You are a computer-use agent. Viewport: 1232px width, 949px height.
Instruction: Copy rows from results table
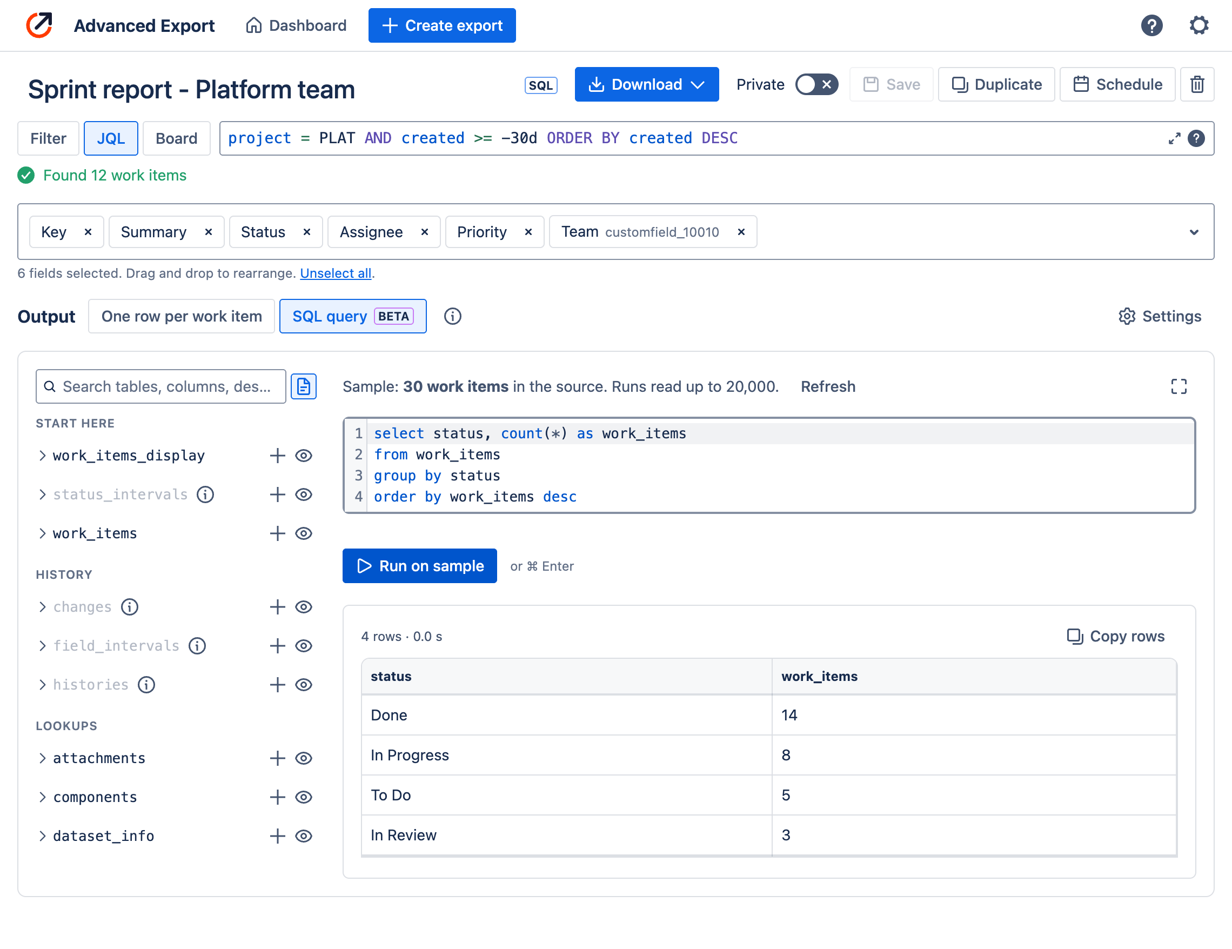(x=1116, y=637)
